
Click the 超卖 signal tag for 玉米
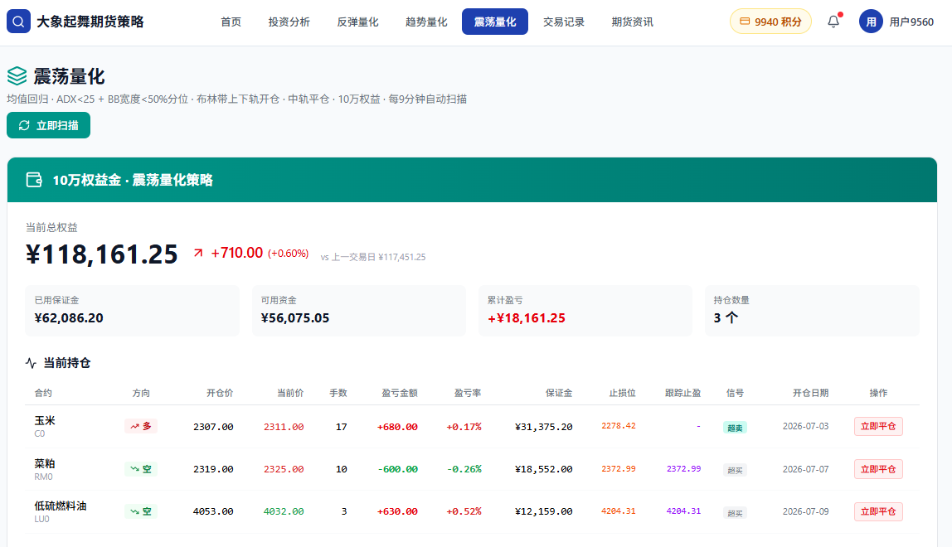coord(735,428)
